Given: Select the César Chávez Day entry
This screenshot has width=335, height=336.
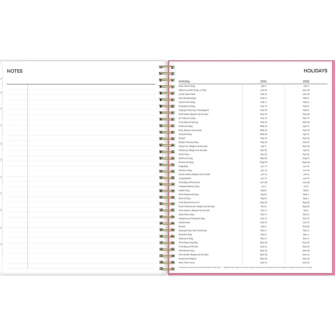Looking at the screenshot, I should (189, 142).
